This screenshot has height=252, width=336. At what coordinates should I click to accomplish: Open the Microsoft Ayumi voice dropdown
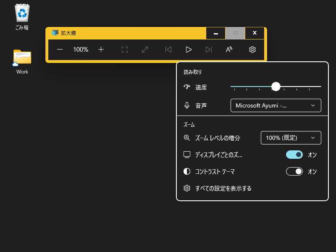(x=276, y=105)
